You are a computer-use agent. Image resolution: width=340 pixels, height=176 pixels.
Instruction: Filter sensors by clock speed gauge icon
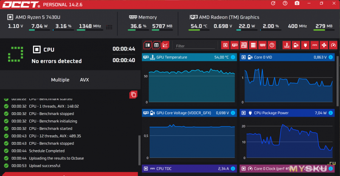click(x=333, y=45)
